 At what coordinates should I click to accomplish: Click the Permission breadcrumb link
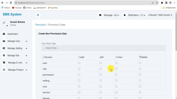[x=40, y=25]
